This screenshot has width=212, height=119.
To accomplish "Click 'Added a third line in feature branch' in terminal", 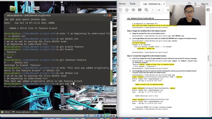I will pos(33,28).
